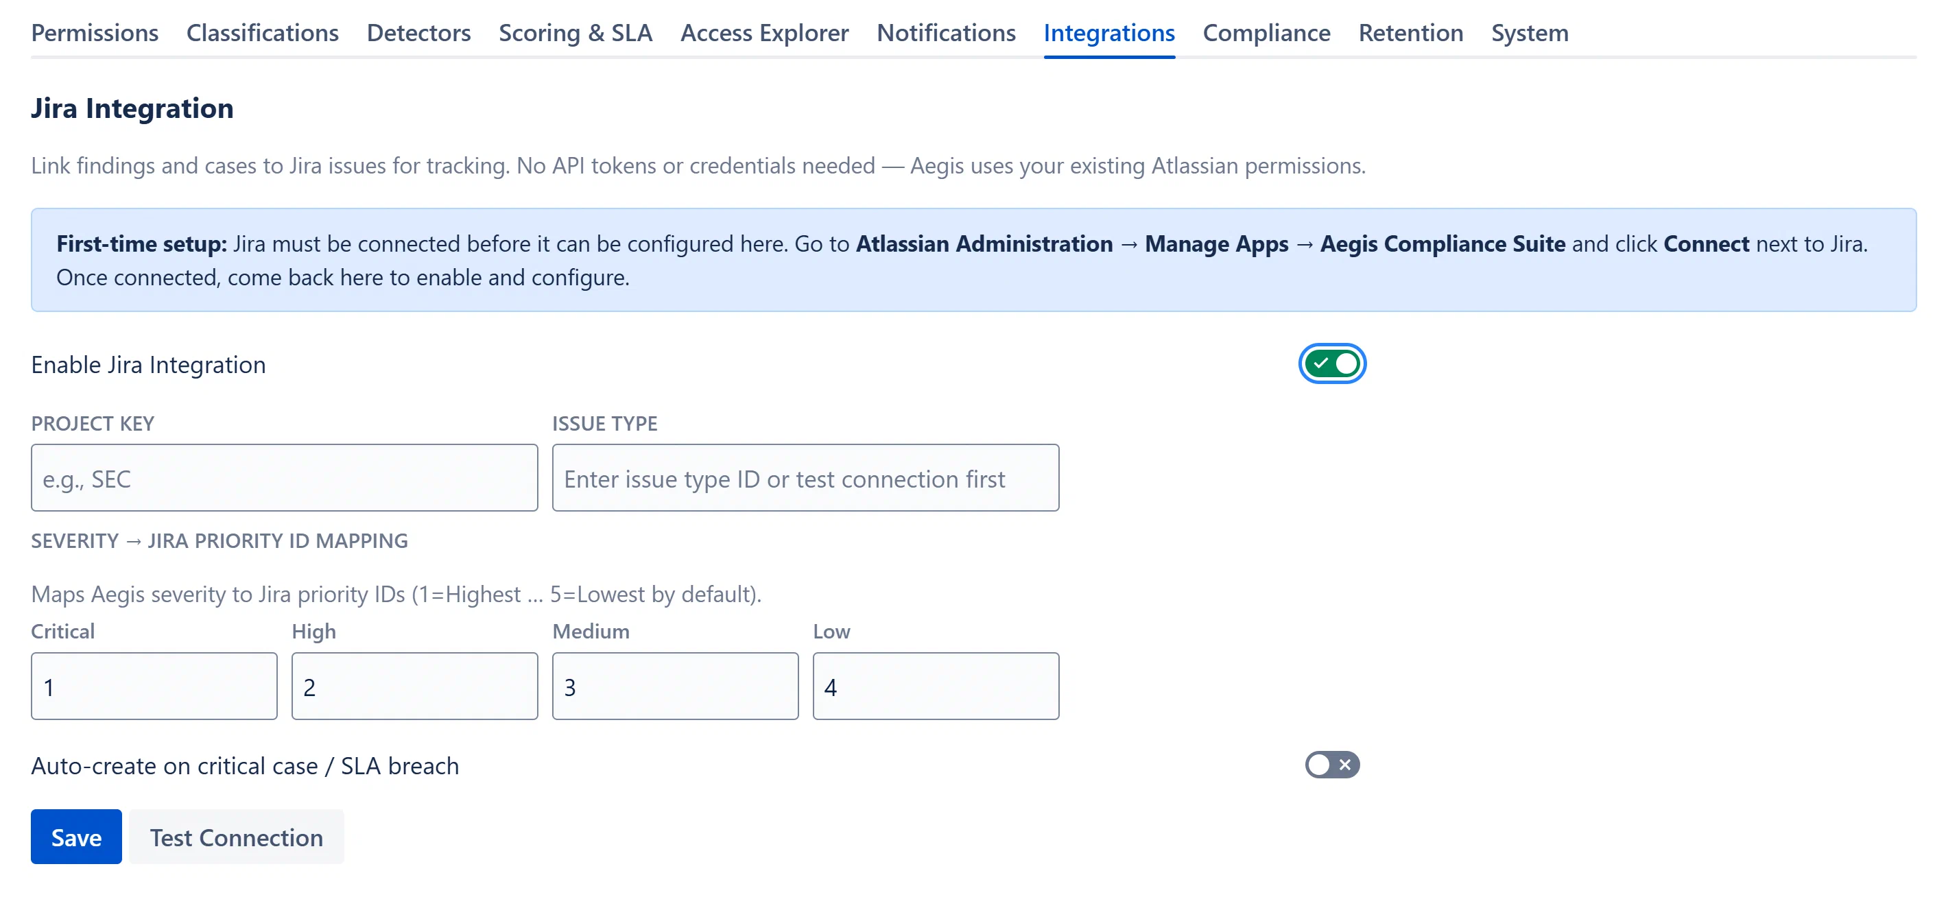Switch to the Classifications tab
This screenshot has width=1935, height=897.
click(x=262, y=32)
